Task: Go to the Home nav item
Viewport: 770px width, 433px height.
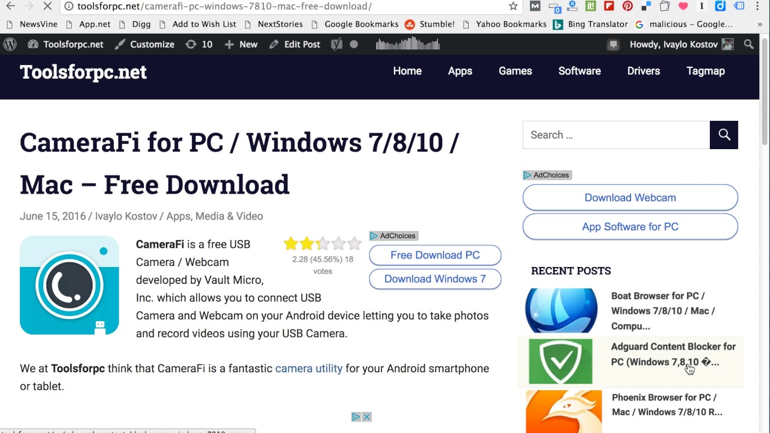Action: (x=407, y=71)
